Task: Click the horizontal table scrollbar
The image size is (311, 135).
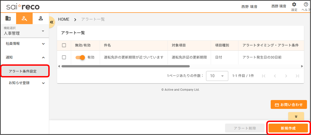Action: pos(125,66)
